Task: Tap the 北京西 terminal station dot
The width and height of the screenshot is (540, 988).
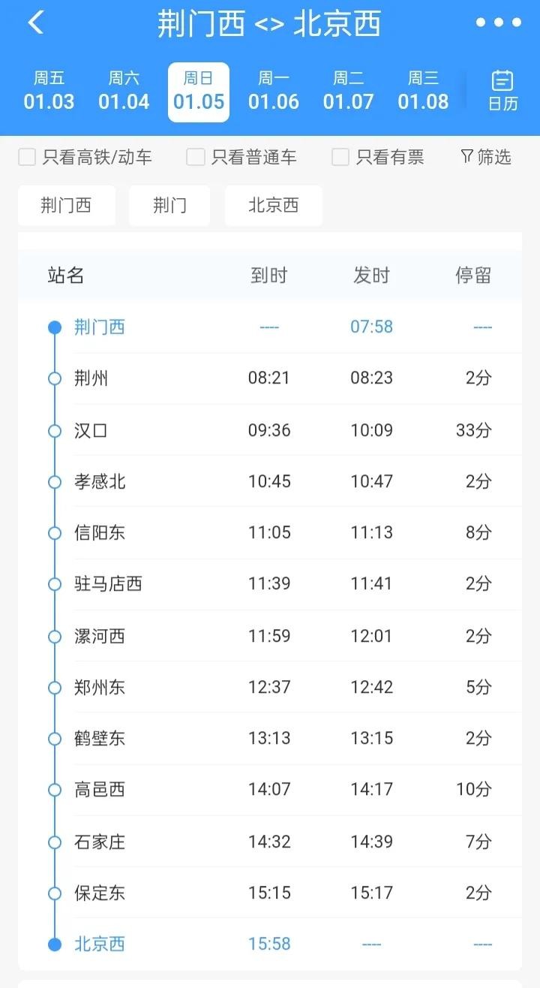Action: click(x=55, y=944)
